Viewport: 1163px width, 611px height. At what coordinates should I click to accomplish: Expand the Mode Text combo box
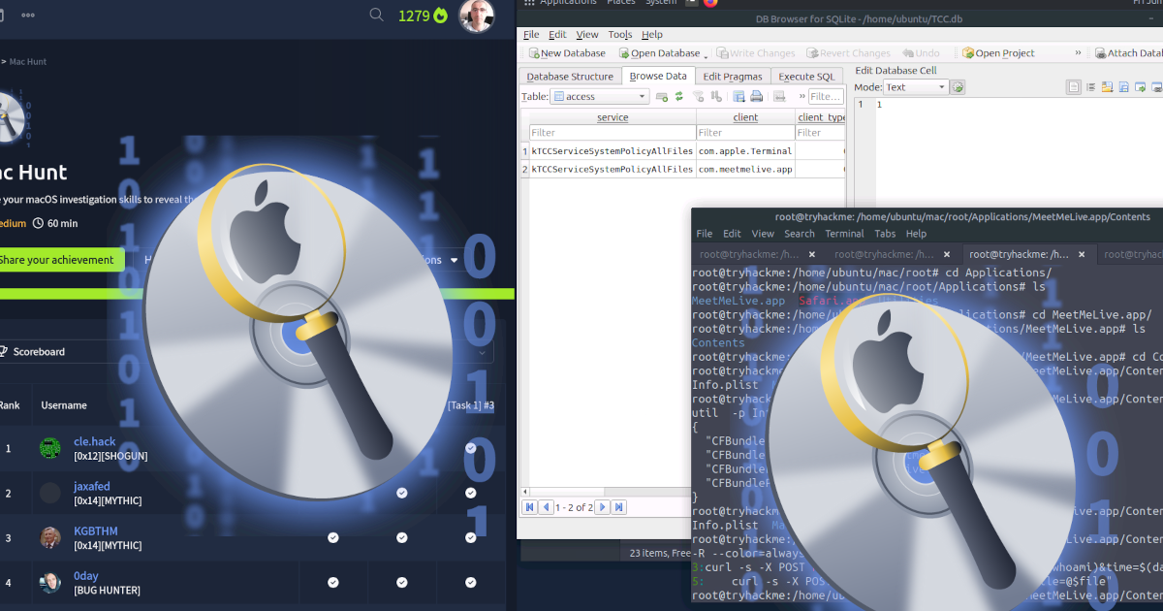pos(916,87)
